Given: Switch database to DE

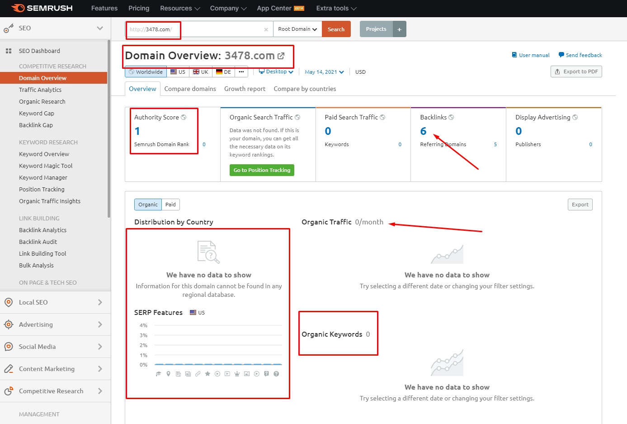Looking at the screenshot, I should point(223,72).
